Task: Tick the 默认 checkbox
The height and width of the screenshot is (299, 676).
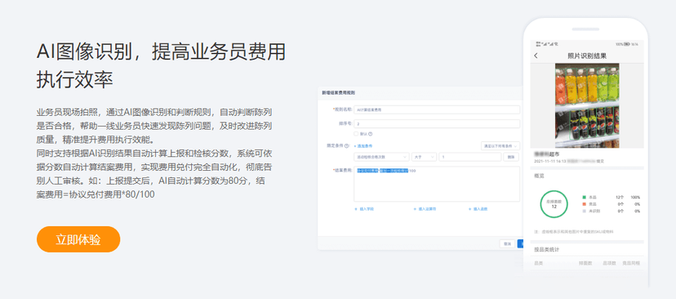Action: [x=356, y=134]
